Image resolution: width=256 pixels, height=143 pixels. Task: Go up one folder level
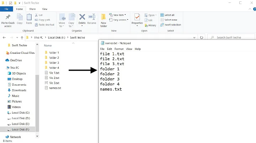click(x=22, y=38)
